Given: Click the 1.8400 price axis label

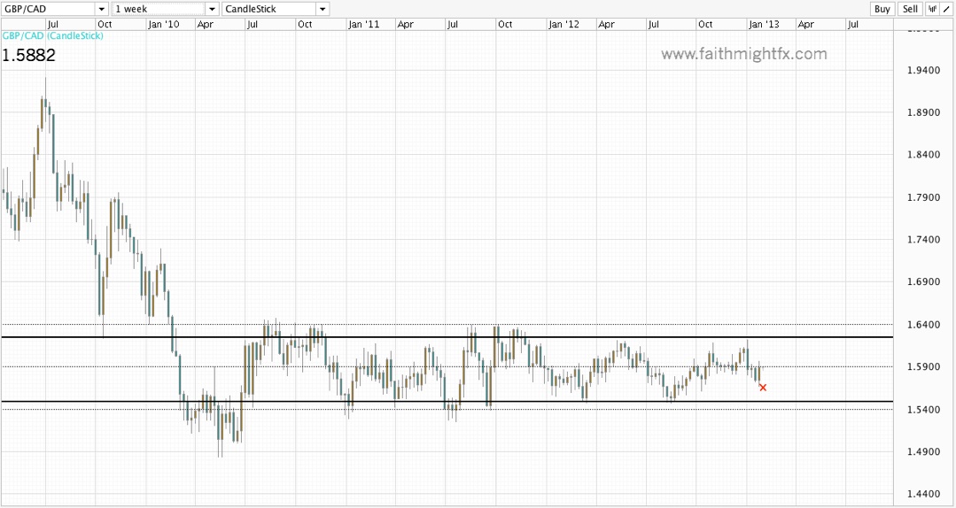Looking at the screenshot, I should tap(923, 155).
